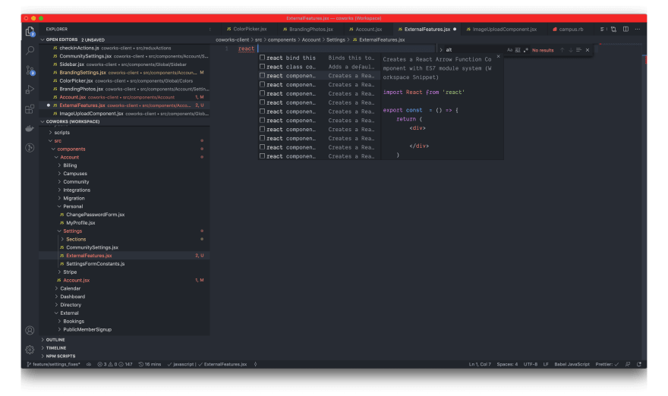668x396 pixels.
Task: Open ChangePasswordForm.jsx in the file tree
Action: coord(95,215)
